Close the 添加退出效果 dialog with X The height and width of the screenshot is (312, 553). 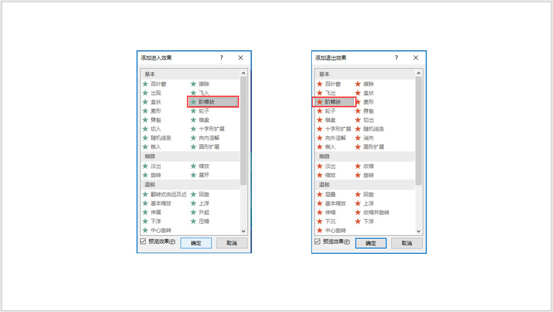[x=416, y=58]
